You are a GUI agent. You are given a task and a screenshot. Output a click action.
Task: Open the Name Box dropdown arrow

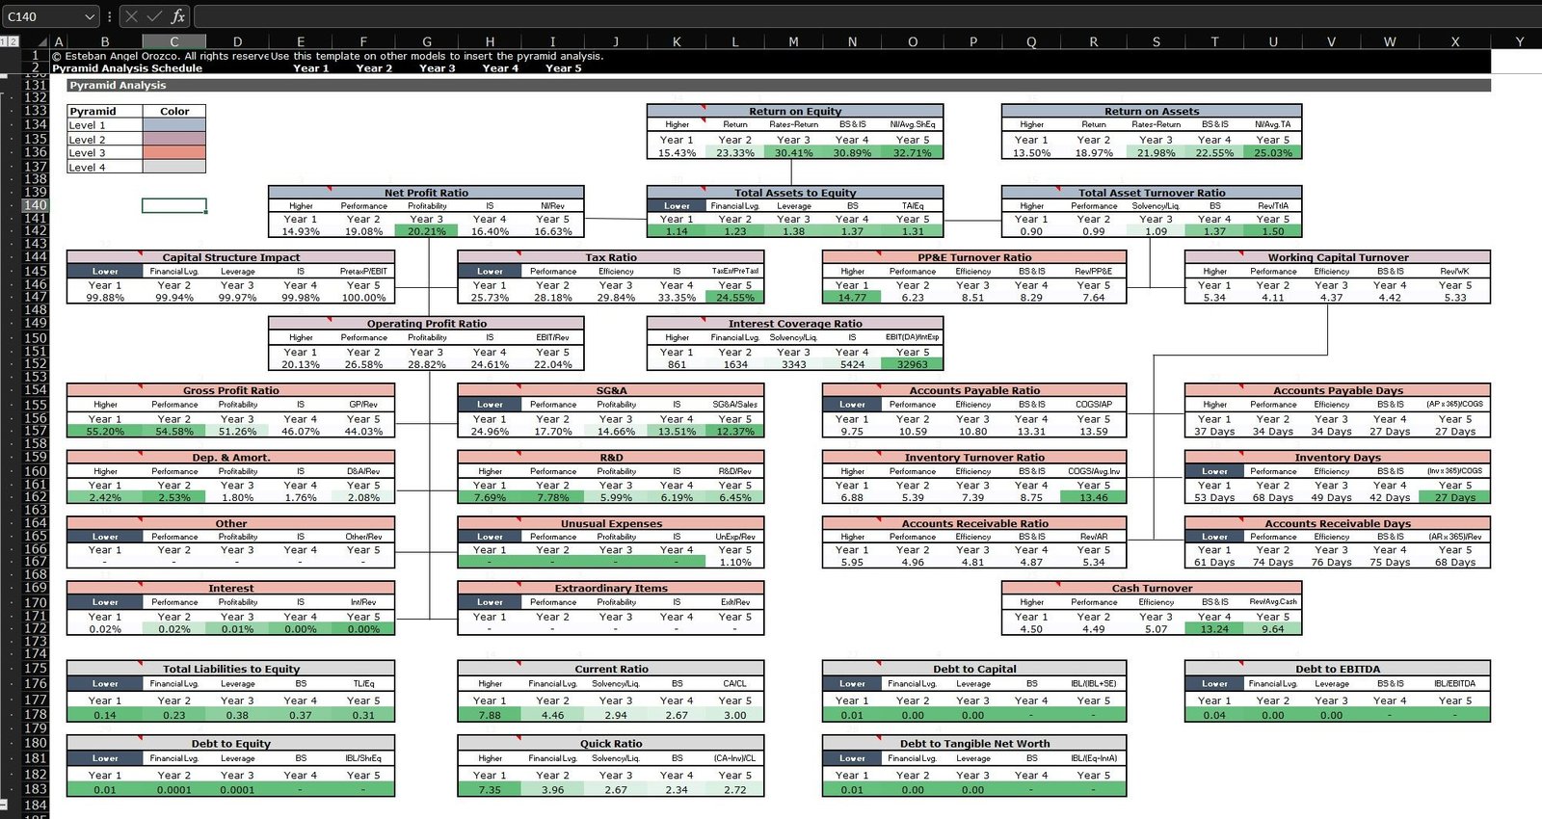90,16
